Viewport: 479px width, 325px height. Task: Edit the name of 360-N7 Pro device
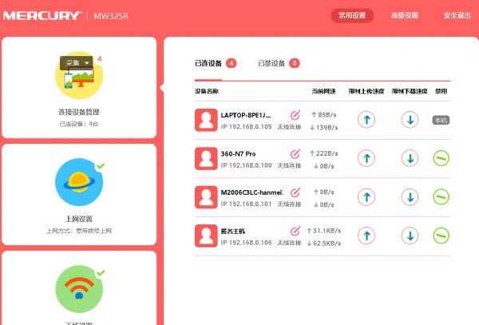[x=295, y=153]
